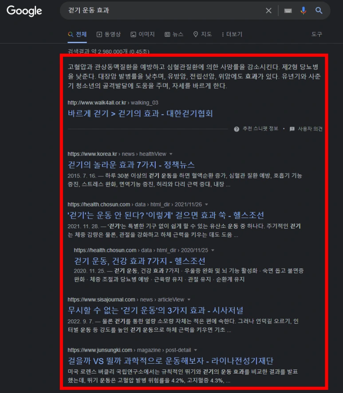343x393 pixels.
Task: Start voice search with the microphone icon
Action: [303, 11]
